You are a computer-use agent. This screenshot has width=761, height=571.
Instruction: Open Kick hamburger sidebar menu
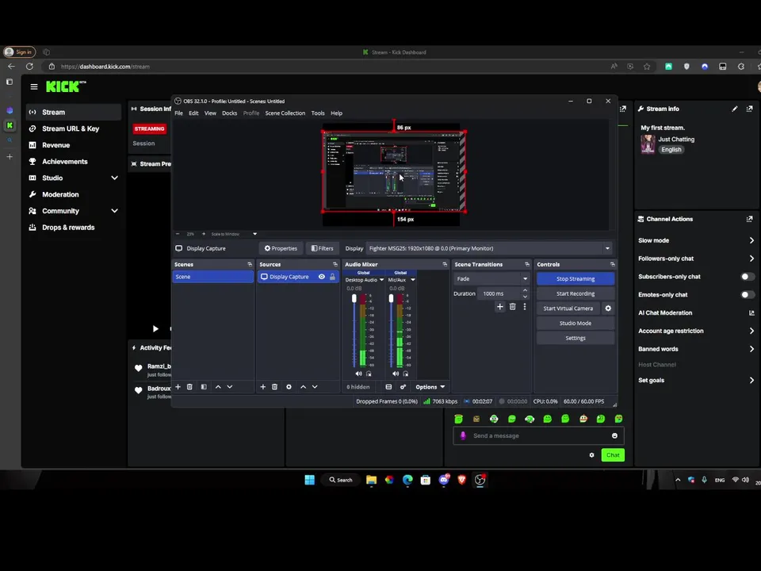pyautogui.click(x=34, y=87)
